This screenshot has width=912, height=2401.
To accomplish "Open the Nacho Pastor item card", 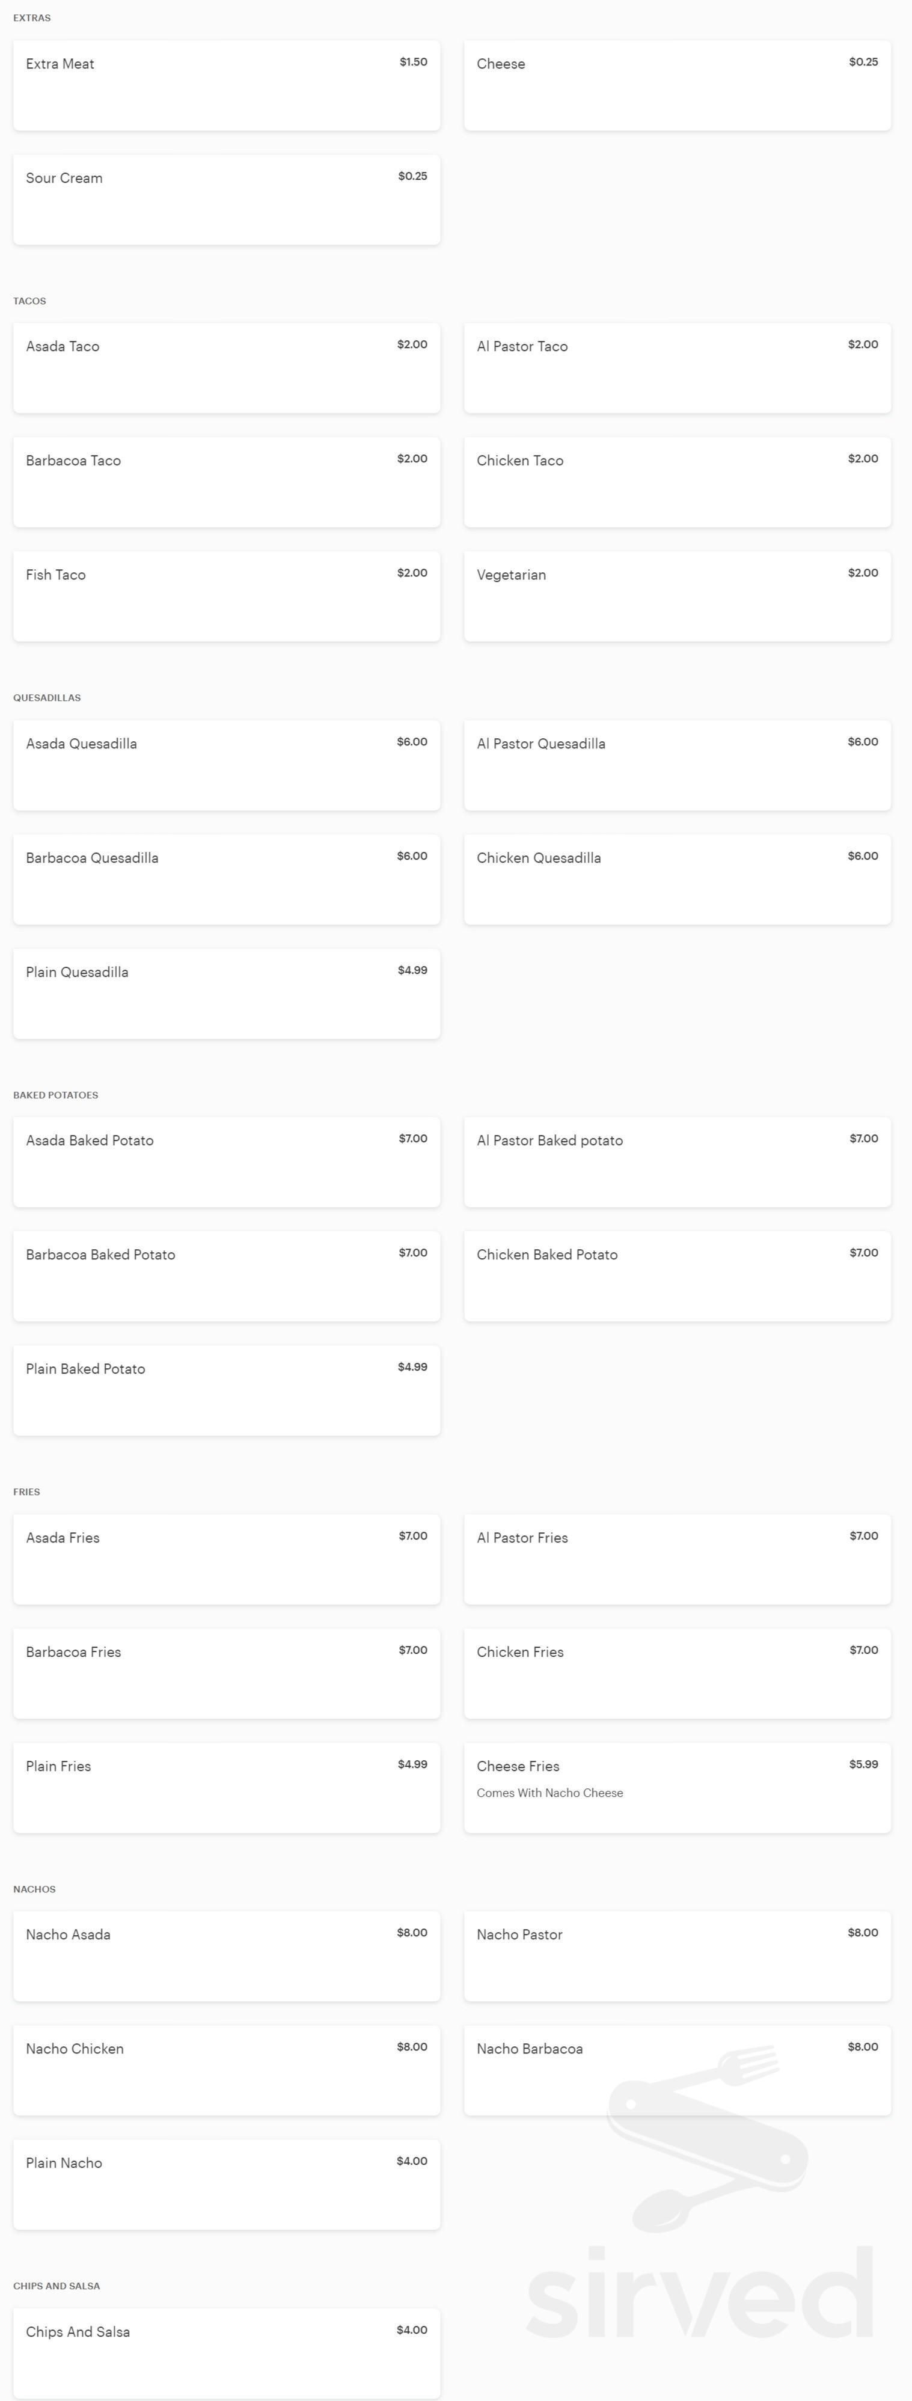I will pyautogui.click(x=677, y=1956).
